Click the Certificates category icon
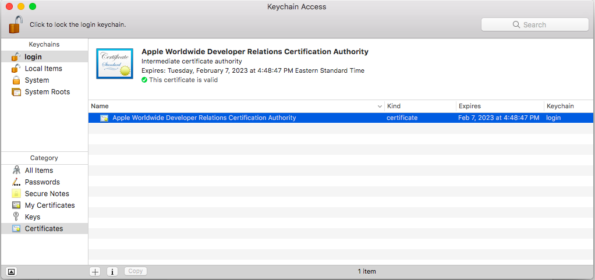Screen dimensions: 595x280 16,229
